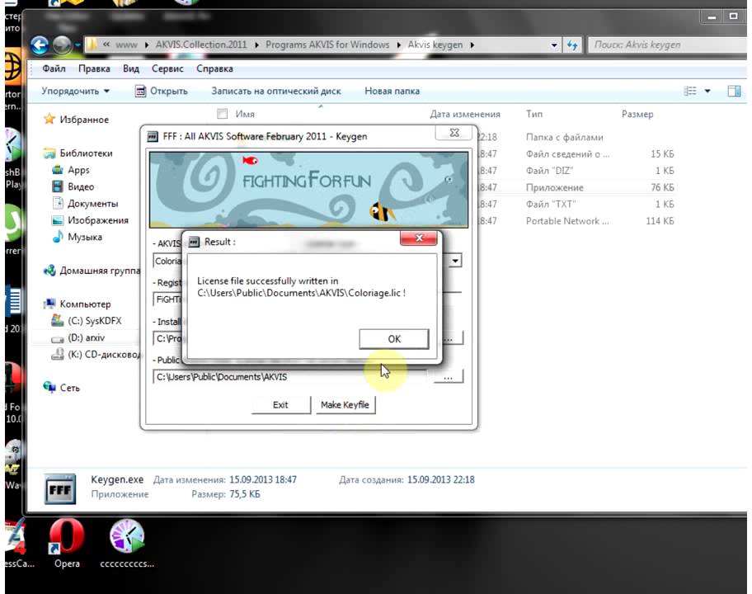Select the Папка с файлами row
Screen dimensions: 752x594
(565, 137)
